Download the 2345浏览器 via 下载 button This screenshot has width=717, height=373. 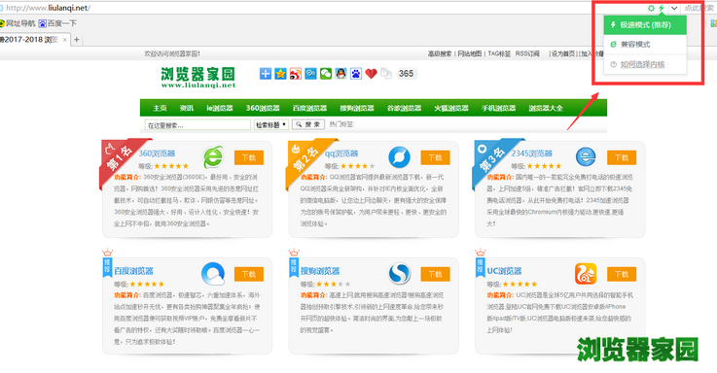(622, 157)
